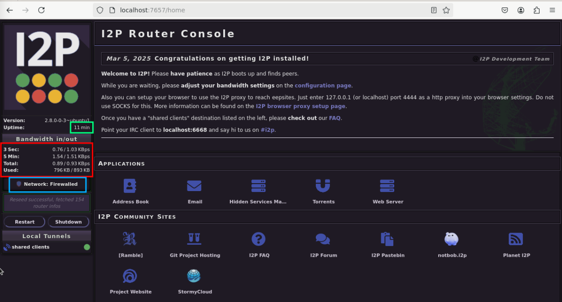The width and height of the screenshot is (562, 302).
Task: Click the I2P Community Sites section header
Action: tap(137, 217)
